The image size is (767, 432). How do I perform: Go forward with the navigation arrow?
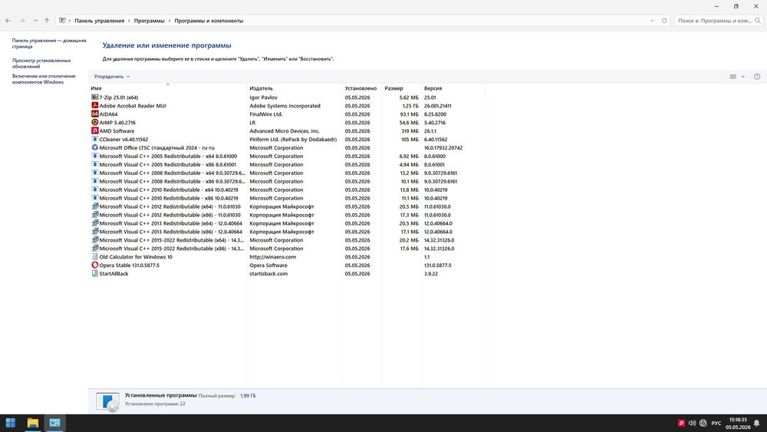click(22, 21)
